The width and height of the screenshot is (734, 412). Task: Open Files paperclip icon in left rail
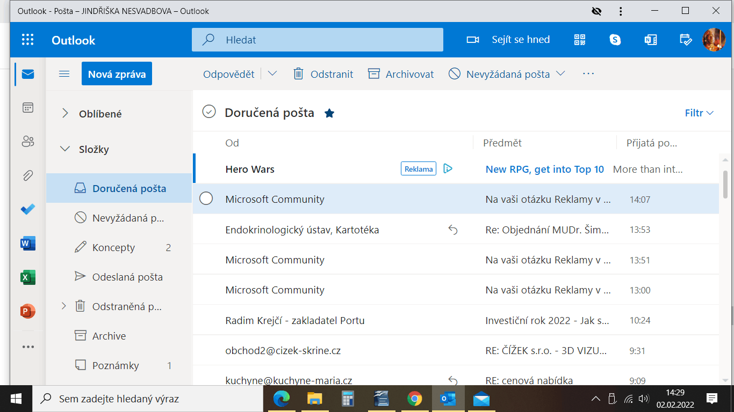coord(28,175)
